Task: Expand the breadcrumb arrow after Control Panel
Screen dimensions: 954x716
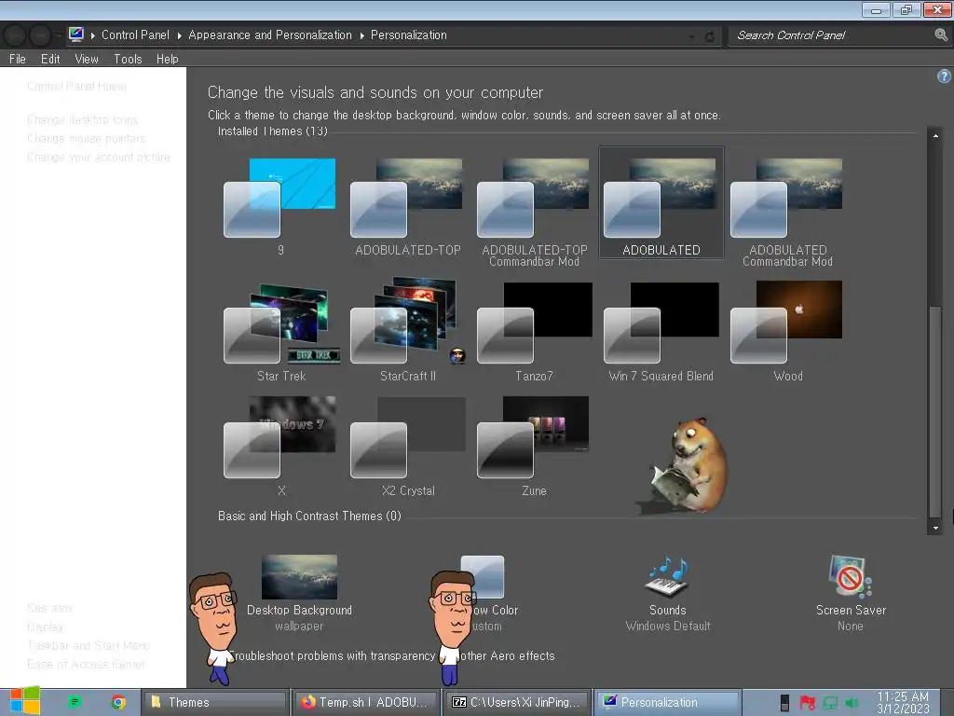Action: (180, 36)
